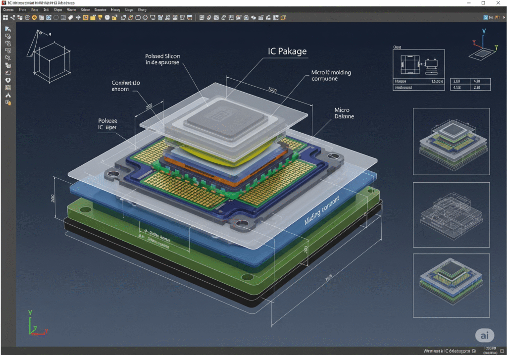Click the locked document icon in left sidebar
Viewport: 507px width, 355px height.
click(8, 102)
